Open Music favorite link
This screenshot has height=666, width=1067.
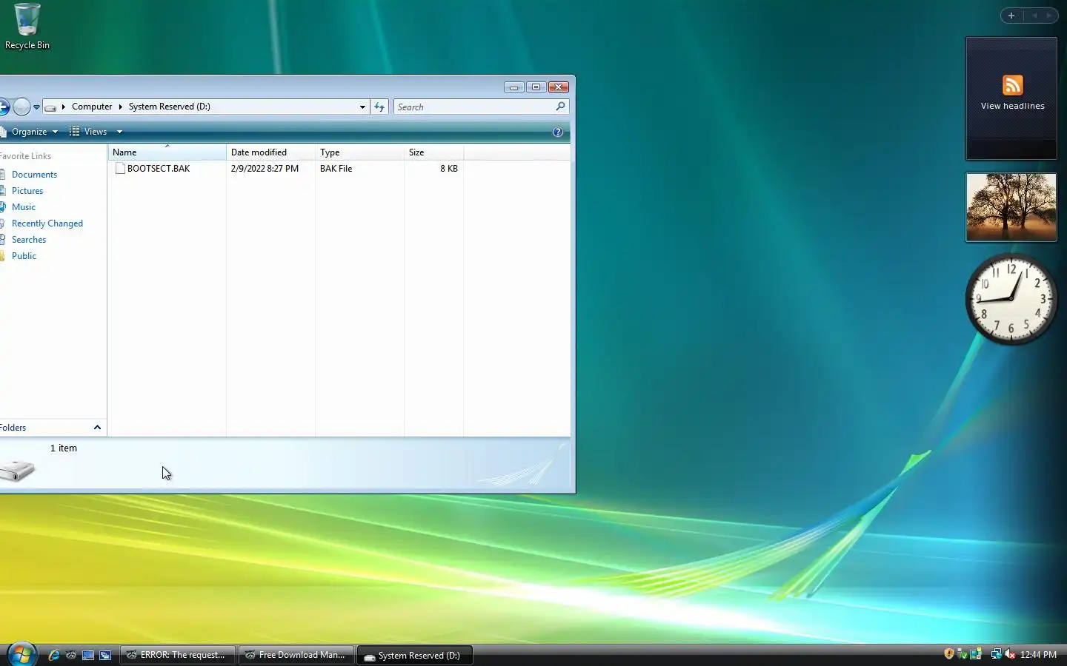click(x=24, y=207)
